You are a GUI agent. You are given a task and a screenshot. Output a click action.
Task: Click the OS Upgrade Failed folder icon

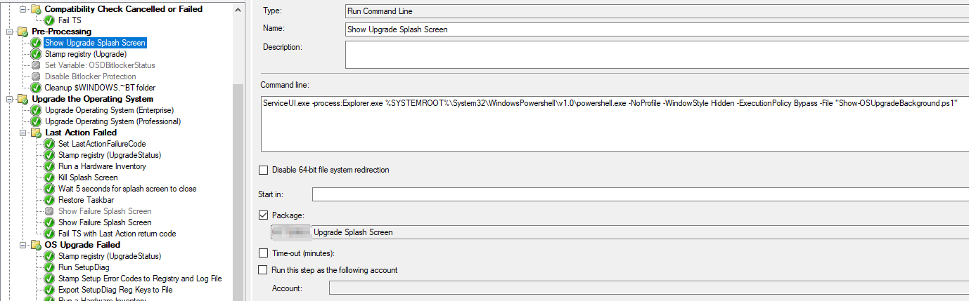tap(36, 245)
